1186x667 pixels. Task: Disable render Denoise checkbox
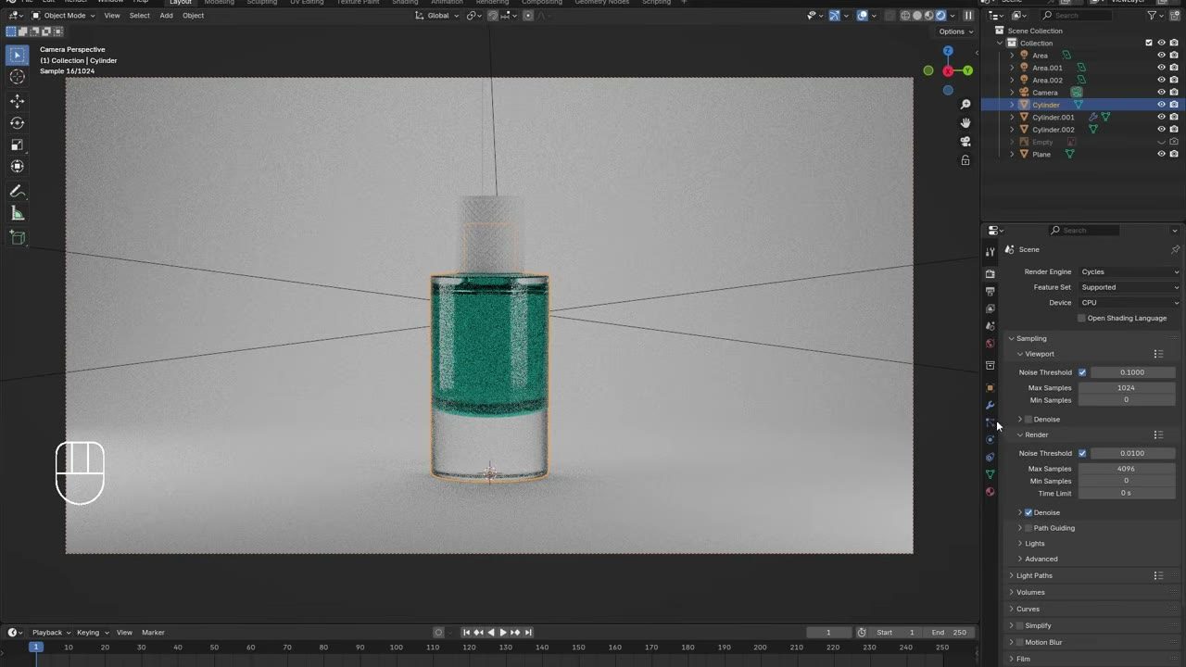(x=1028, y=512)
